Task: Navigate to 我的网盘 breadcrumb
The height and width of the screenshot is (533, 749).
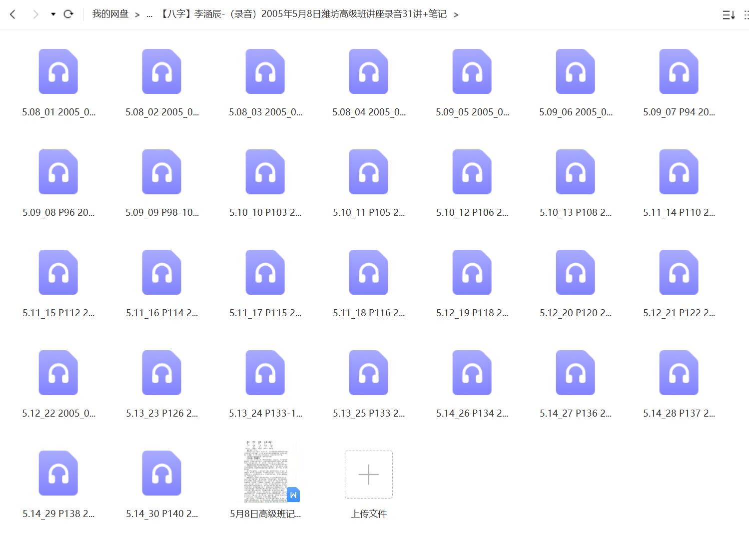Action: (110, 14)
